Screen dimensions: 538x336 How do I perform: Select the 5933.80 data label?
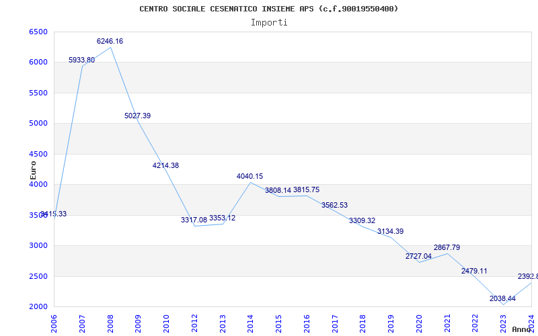pos(81,60)
